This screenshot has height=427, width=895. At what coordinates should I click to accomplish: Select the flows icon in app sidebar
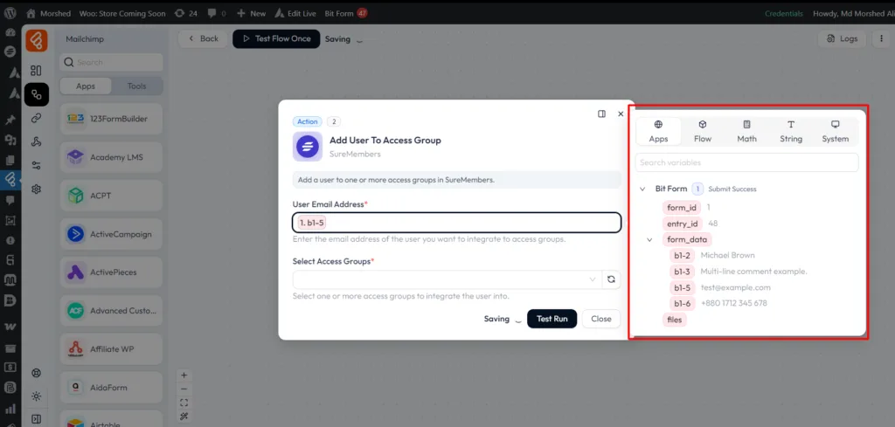click(36, 94)
